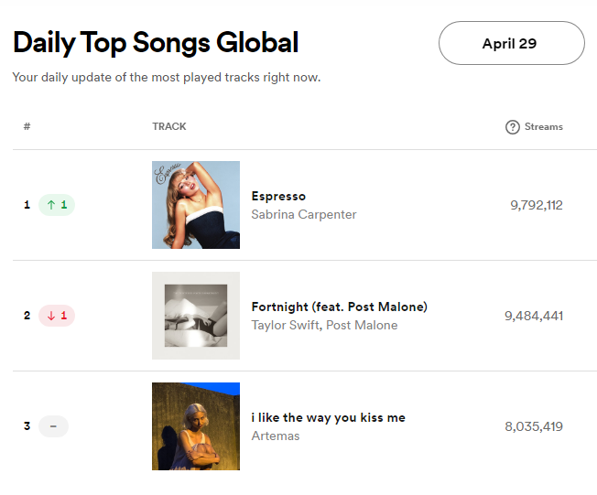Open the Fortnight album cover art
The height and width of the screenshot is (495, 597).
196,316
